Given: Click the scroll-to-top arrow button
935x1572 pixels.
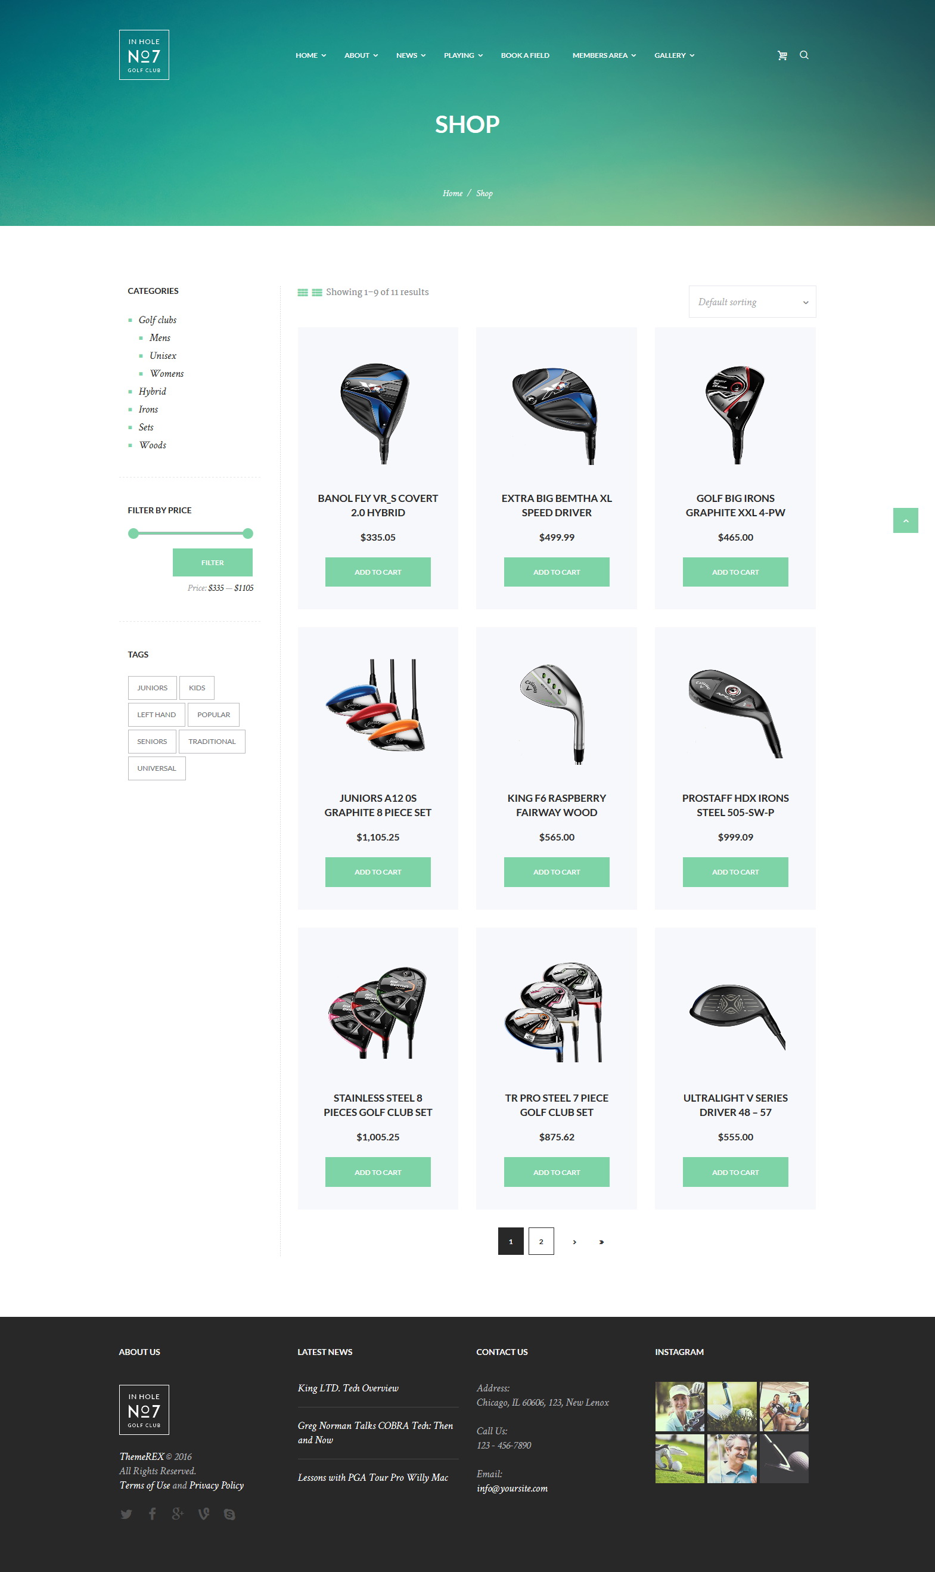Looking at the screenshot, I should click(x=905, y=520).
